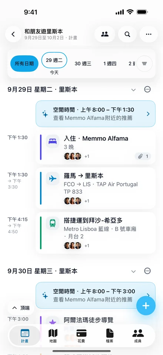Viewport: 163px width, 355px height.
Task: Switch to the 花費 tab
Action: 81,336
